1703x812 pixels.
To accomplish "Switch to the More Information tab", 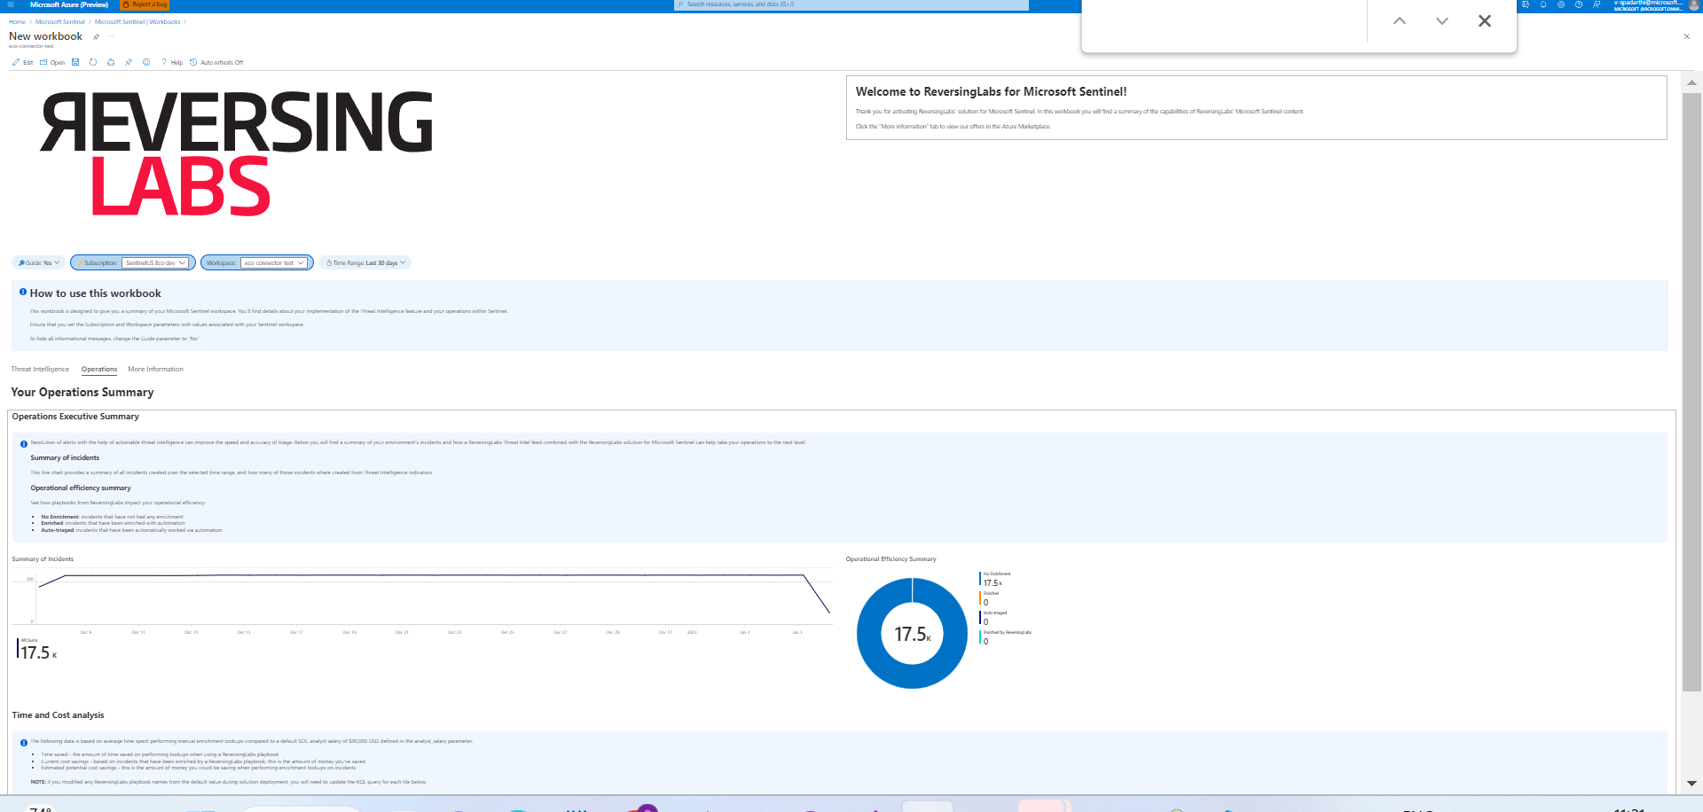I will click(x=155, y=369).
